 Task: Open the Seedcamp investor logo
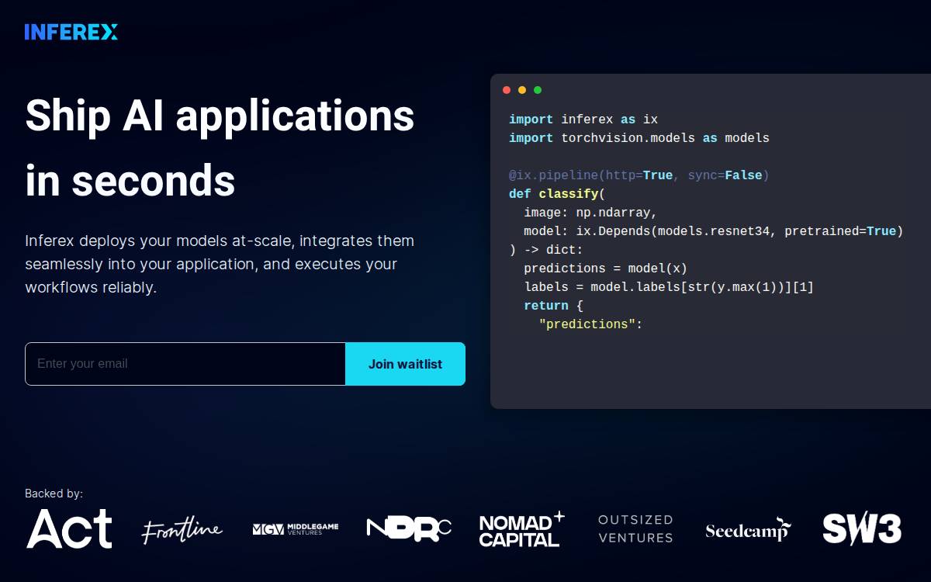pos(748,530)
